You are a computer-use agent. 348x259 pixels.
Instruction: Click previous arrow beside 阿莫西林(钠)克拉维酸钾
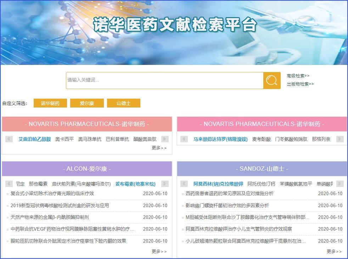coord(184,184)
